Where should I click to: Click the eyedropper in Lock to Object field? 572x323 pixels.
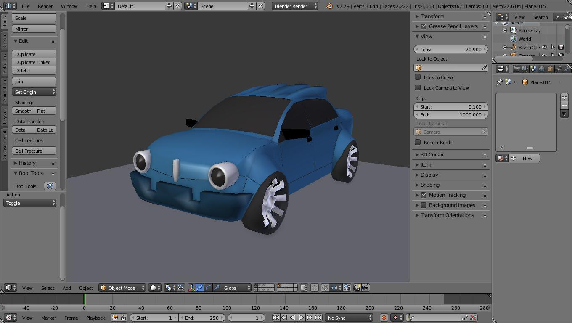click(x=484, y=68)
